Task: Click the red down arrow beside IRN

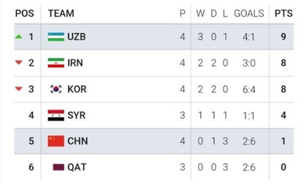Action: click(19, 62)
